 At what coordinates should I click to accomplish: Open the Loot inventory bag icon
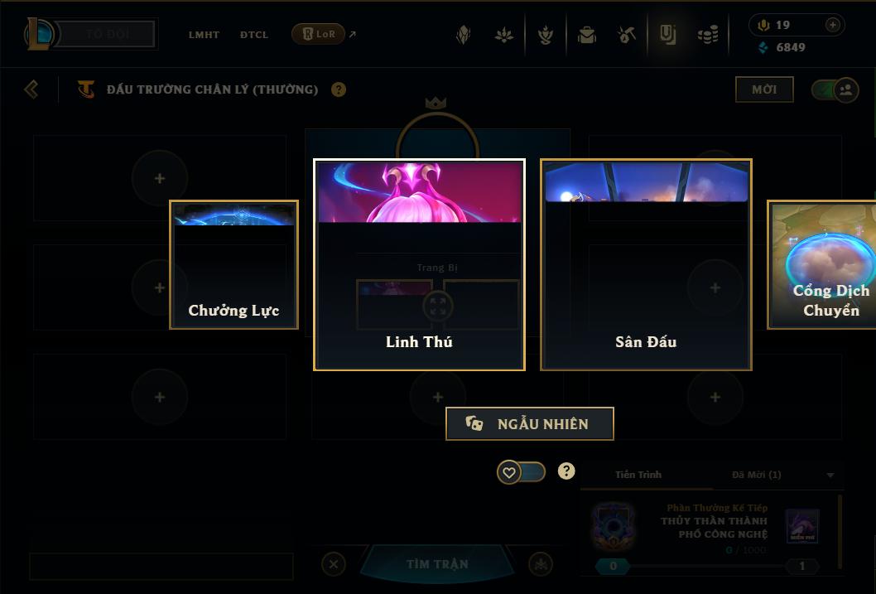(x=586, y=35)
